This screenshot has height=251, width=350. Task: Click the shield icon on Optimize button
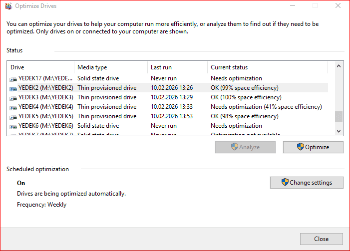[x=300, y=147]
